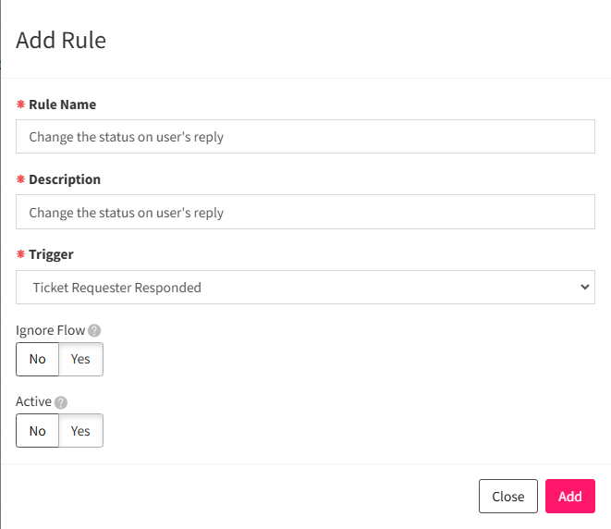Set Ignore Flow to Yes
The image size is (611, 529).
[80, 359]
